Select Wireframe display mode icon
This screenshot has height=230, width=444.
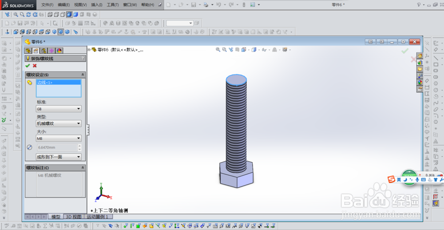click(51, 15)
